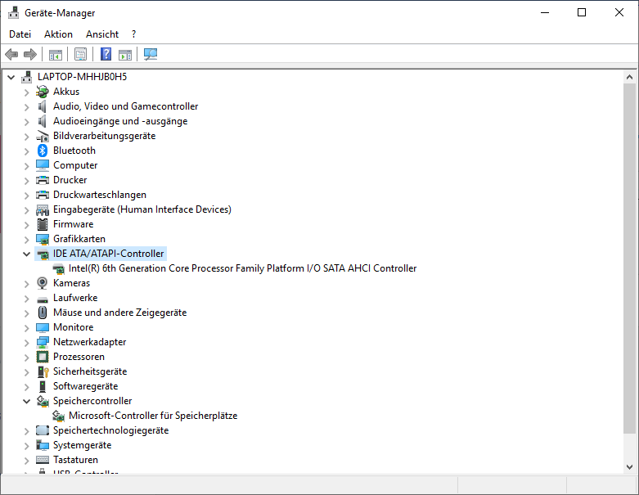
Task: Expand the Netzwerkadapter category
Action: 26,343
